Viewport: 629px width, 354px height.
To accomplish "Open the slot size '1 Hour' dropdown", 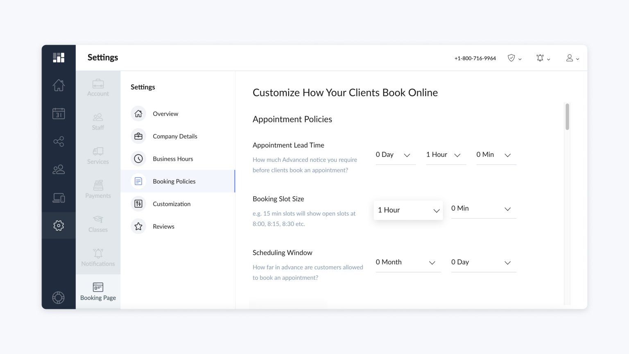I will (x=408, y=210).
